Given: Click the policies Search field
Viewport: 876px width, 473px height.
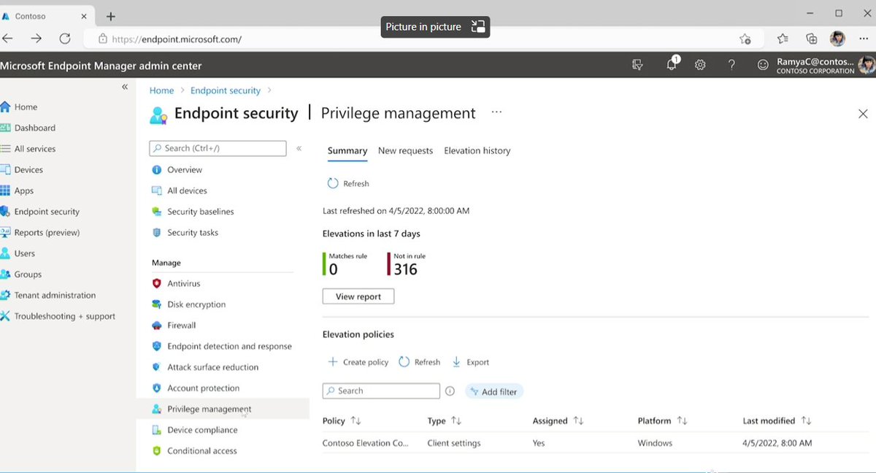Looking at the screenshot, I should 381,391.
